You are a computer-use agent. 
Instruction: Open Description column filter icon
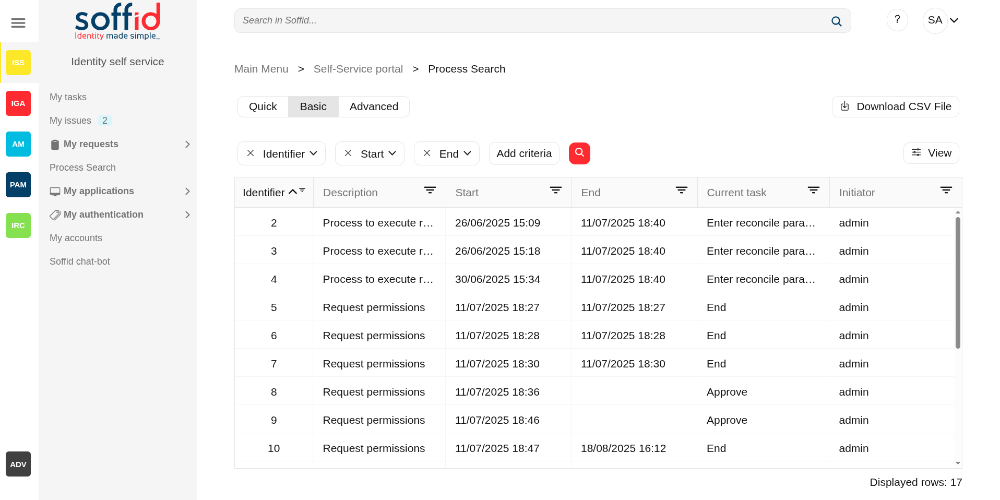click(x=430, y=191)
